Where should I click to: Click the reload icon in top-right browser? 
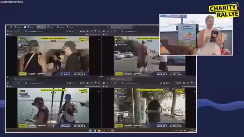pos(115,31)
